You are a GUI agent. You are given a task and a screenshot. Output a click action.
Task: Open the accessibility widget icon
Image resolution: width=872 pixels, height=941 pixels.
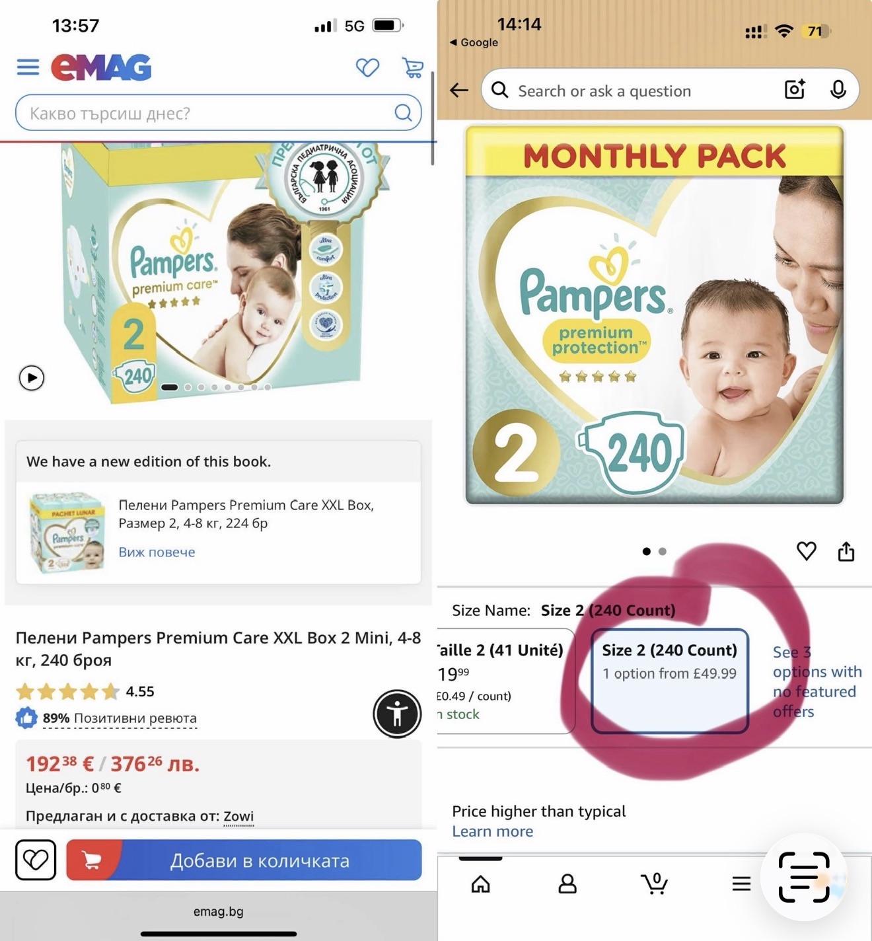coord(397,714)
